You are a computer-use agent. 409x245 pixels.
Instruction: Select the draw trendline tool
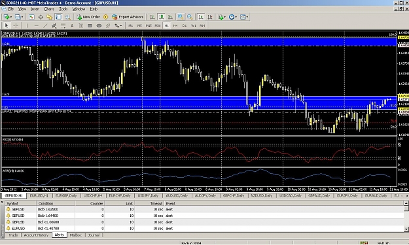click(45, 25)
